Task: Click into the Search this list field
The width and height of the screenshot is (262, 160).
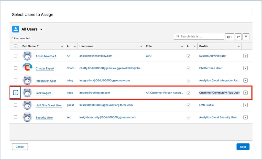Action: point(199,36)
